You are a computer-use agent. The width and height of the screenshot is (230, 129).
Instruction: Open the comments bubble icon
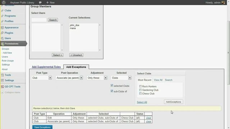coord(40,3)
